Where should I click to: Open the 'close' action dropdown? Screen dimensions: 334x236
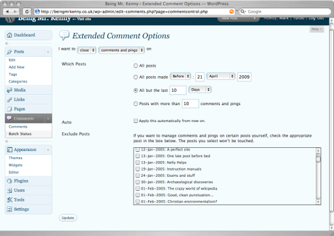(87, 50)
